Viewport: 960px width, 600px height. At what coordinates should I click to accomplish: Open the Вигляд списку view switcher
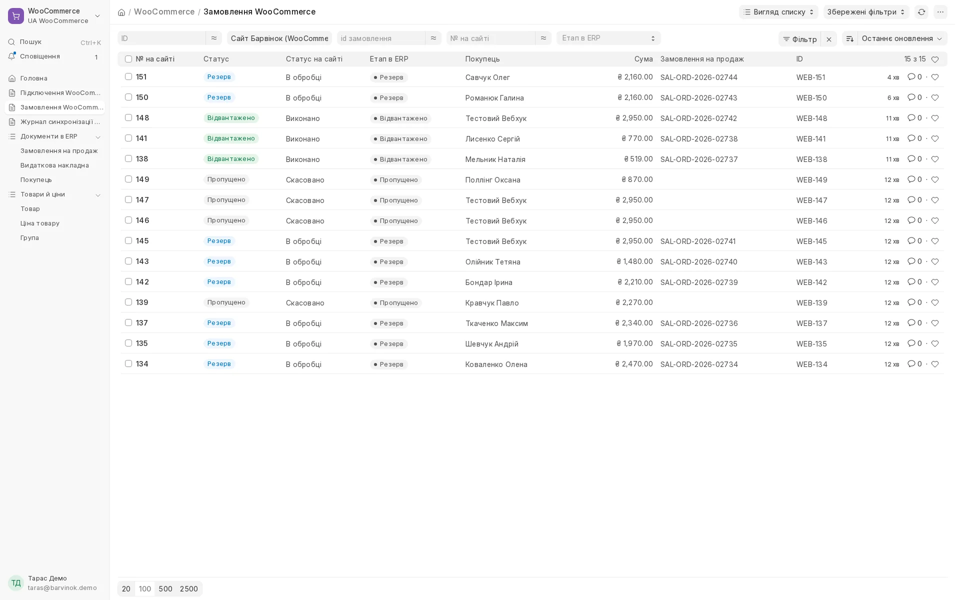778,12
